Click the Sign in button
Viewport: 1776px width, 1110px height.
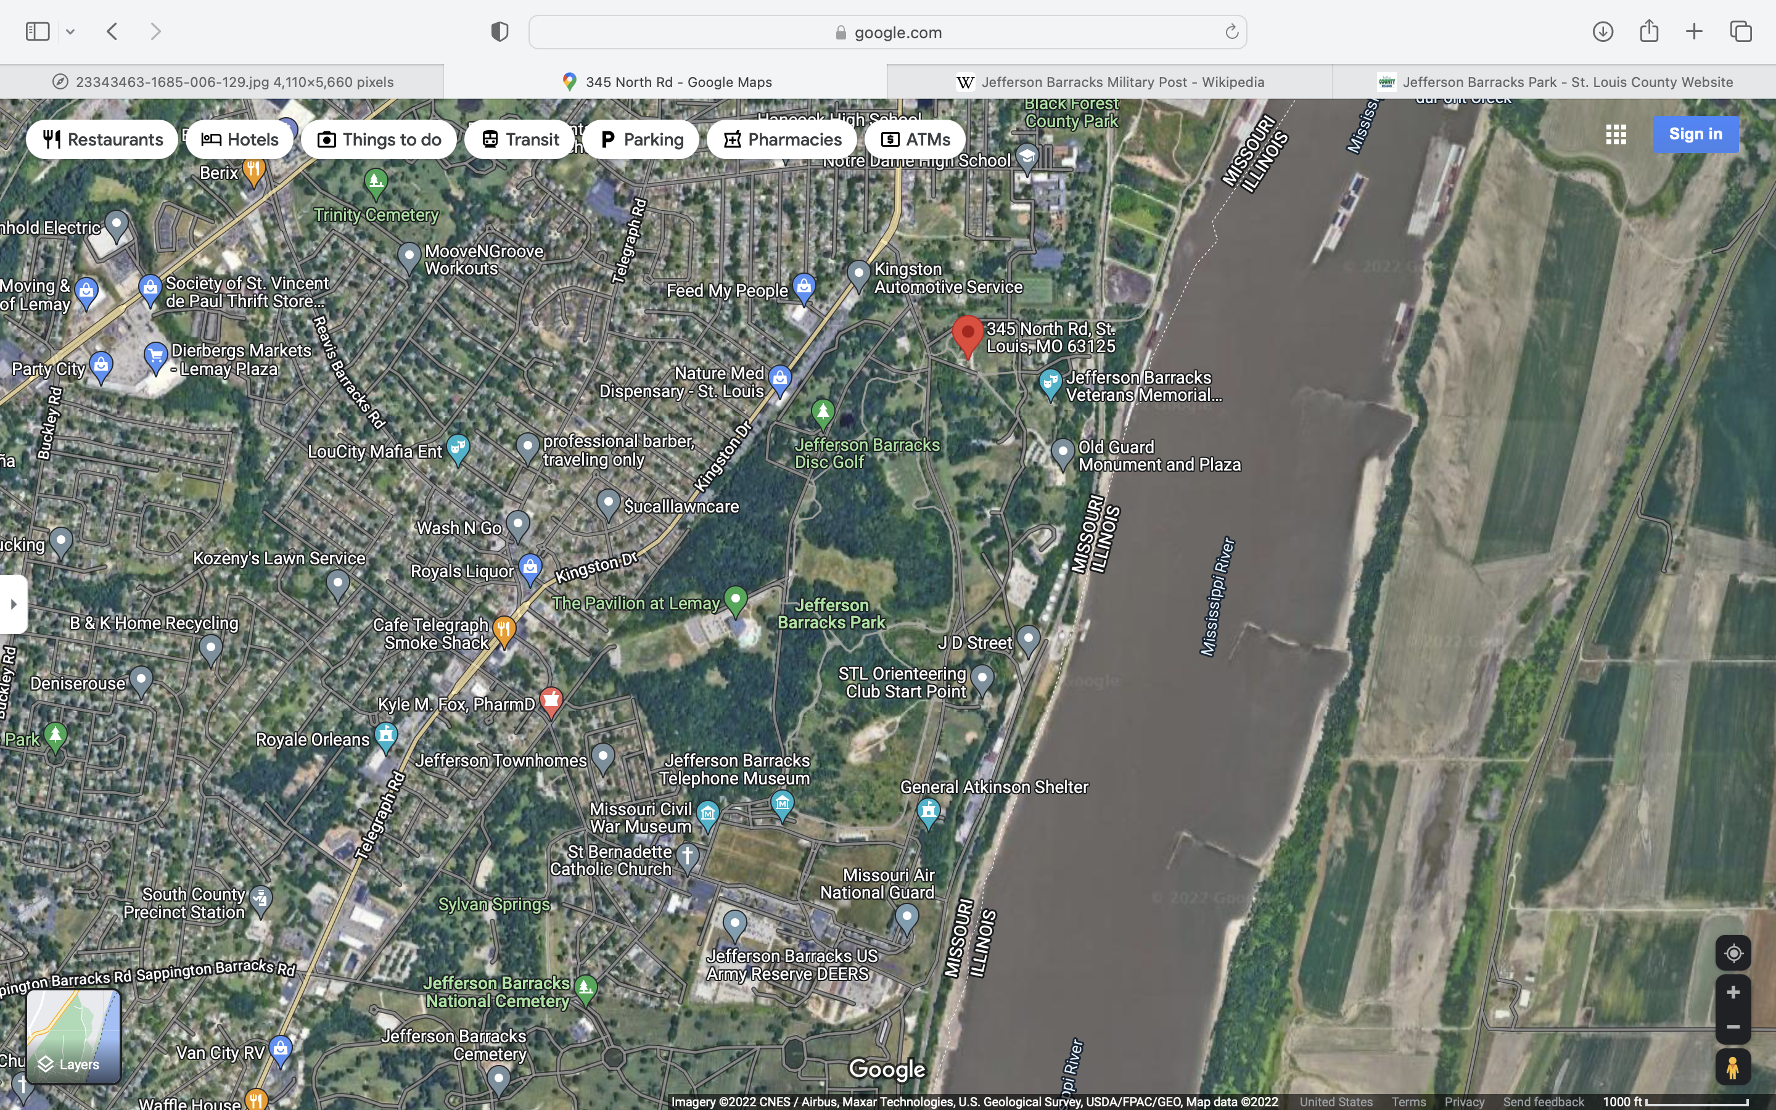pyautogui.click(x=1695, y=134)
